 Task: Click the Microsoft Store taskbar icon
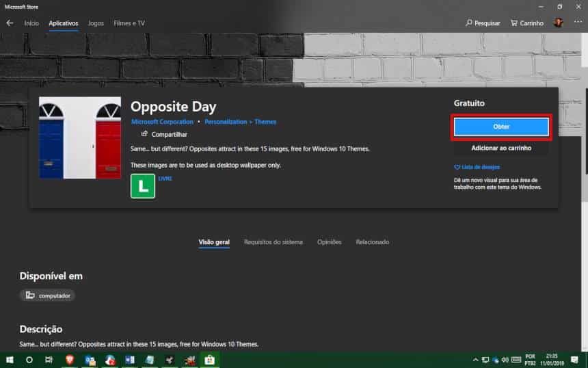pyautogui.click(x=210, y=360)
